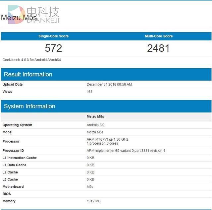Select the L1 Instruction Cache 0 KB value
This screenshot has width=212, height=210.
(x=90, y=158)
